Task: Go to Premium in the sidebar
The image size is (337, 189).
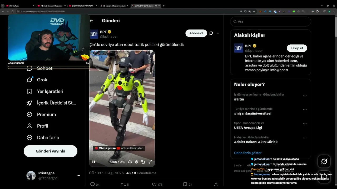Action: (x=41, y=114)
